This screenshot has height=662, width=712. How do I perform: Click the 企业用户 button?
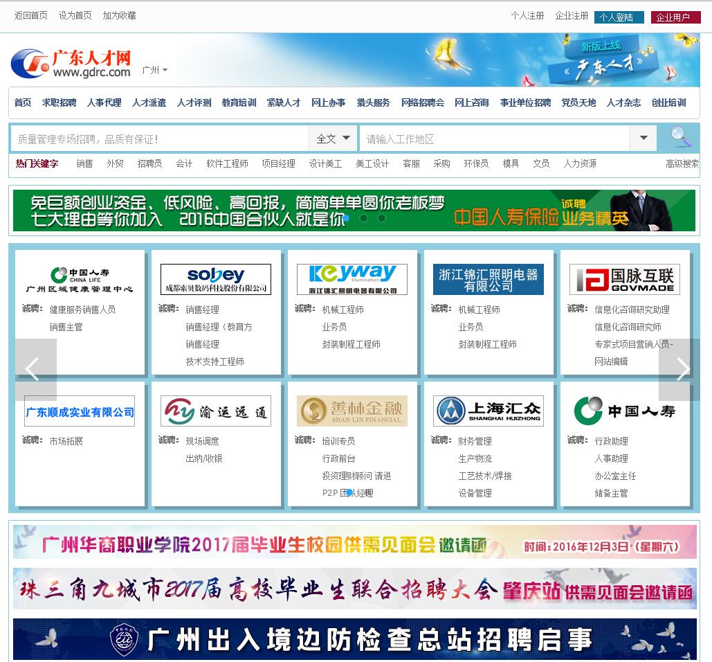coord(675,17)
